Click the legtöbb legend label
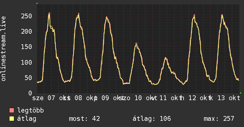The width and height of the screenshot is (244, 127). (30, 110)
